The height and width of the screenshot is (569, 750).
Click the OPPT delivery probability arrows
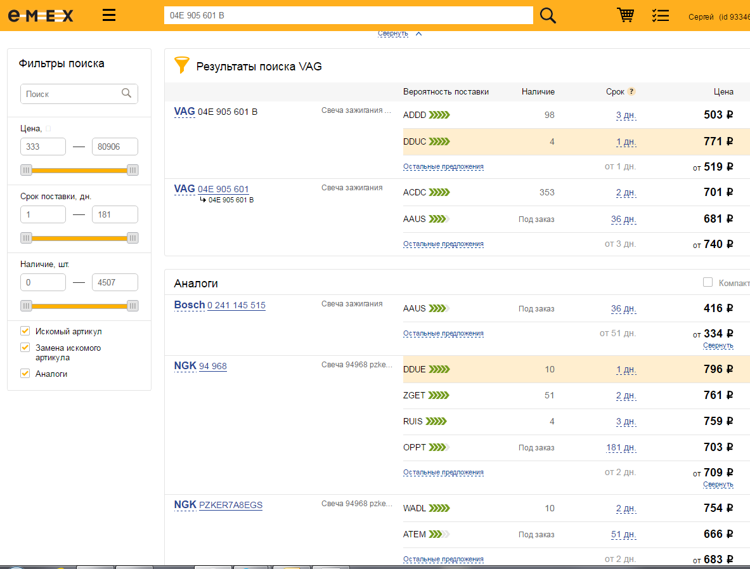tap(439, 447)
